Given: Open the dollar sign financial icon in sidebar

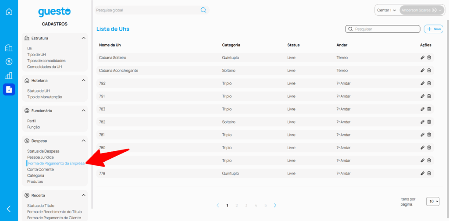Looking at the screenshot, I should 9,62.
